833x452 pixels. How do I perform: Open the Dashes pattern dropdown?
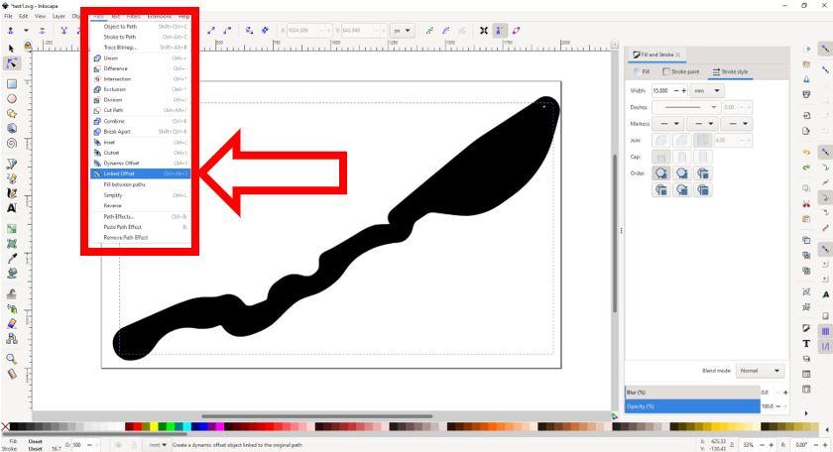[x=686, y=107]
